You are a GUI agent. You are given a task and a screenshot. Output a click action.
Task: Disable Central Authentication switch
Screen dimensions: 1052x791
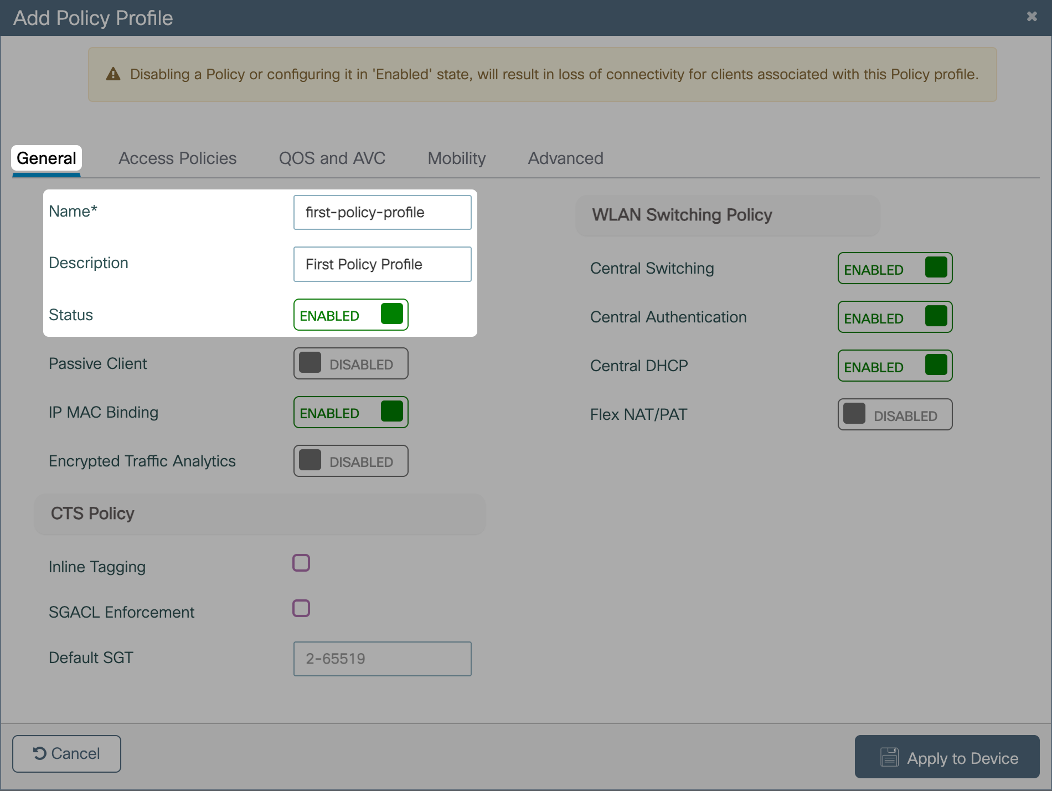pyautogui.click(x=895, y=317)
